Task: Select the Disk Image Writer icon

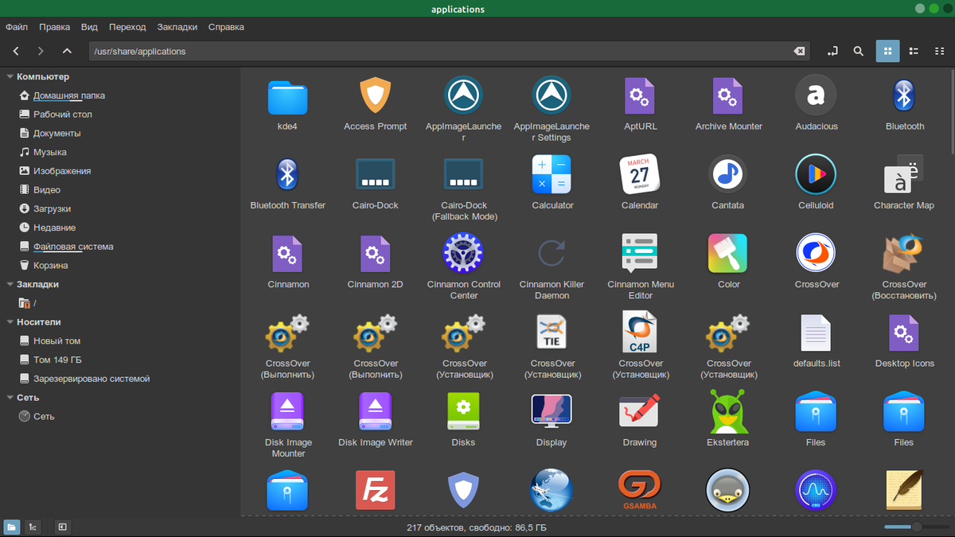Action: click(x=376, y=411)
